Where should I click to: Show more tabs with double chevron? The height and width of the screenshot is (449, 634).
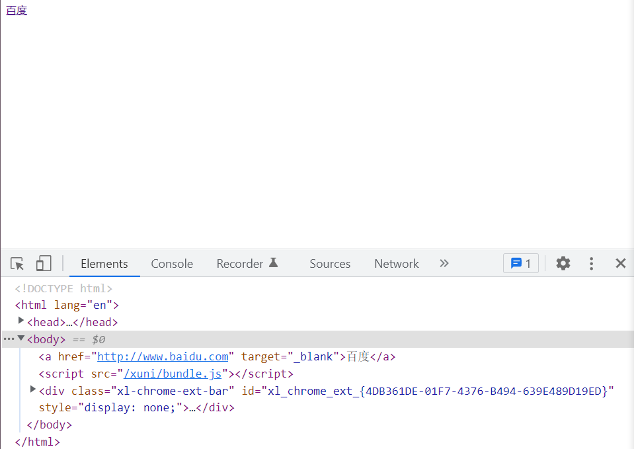click(444, 263)
